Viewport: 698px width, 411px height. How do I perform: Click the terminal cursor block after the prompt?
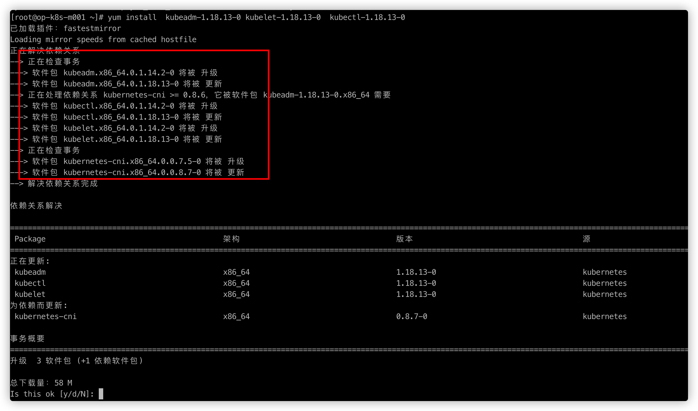101,394
